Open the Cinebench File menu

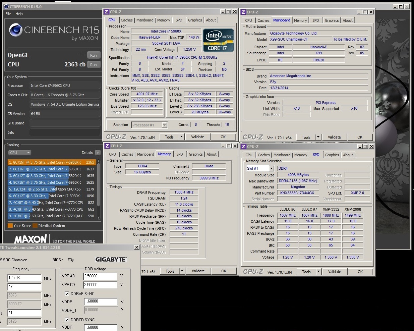[8, 14]
